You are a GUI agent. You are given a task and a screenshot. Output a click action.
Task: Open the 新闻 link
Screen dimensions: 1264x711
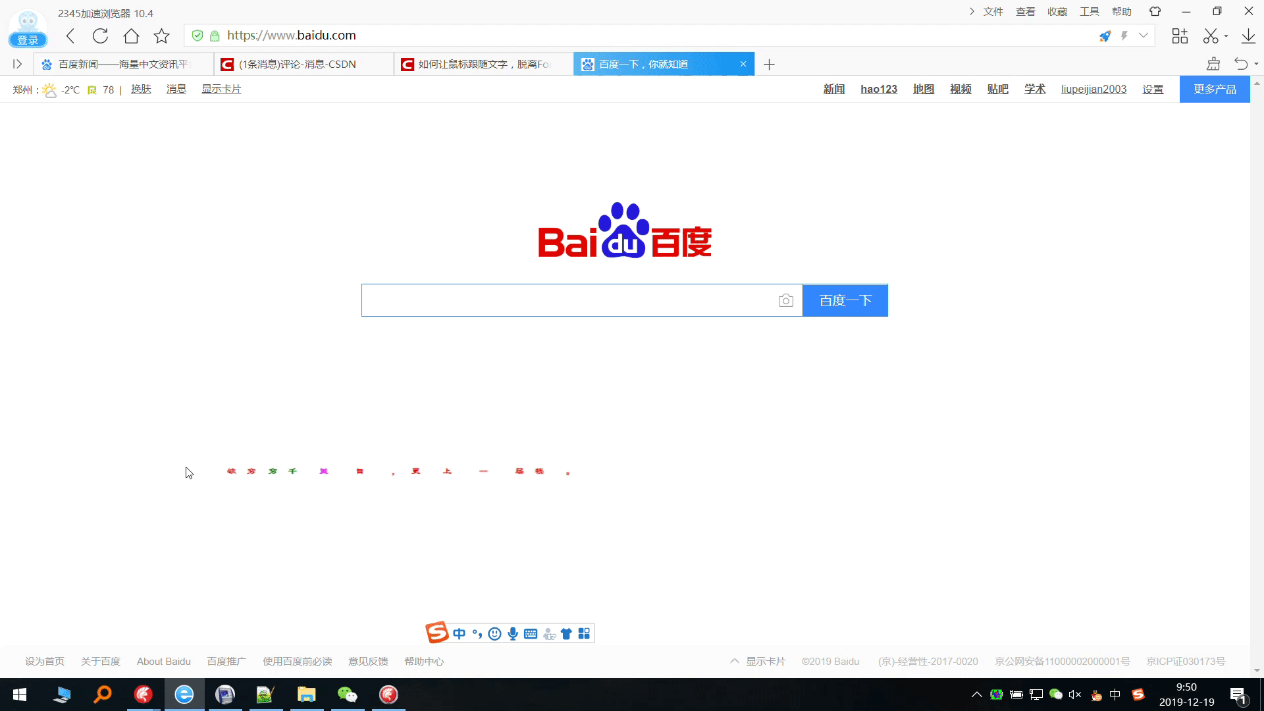click(x=834, y=89)
